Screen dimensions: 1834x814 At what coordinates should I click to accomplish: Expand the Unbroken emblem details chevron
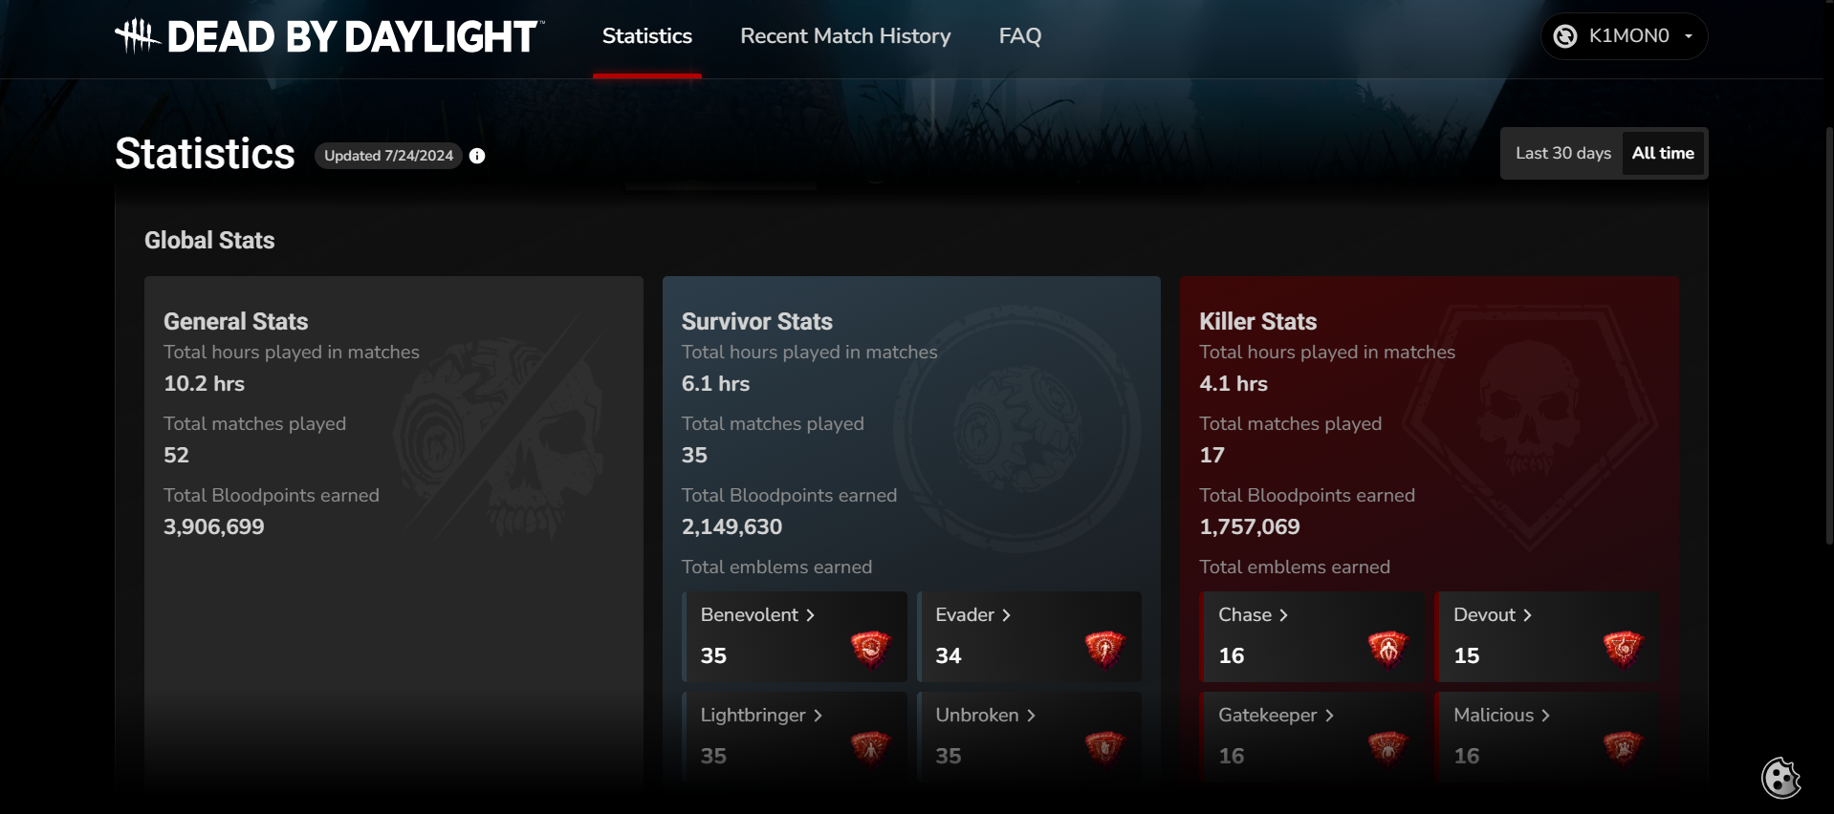coord(1031,716)
